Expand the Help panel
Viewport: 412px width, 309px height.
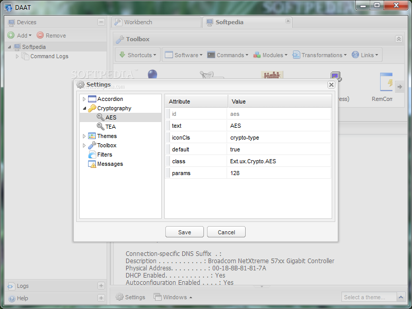coord(101,298)
